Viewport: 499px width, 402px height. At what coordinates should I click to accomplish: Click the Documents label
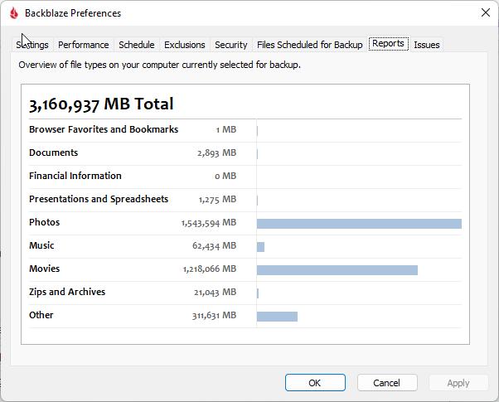[53, 153]
